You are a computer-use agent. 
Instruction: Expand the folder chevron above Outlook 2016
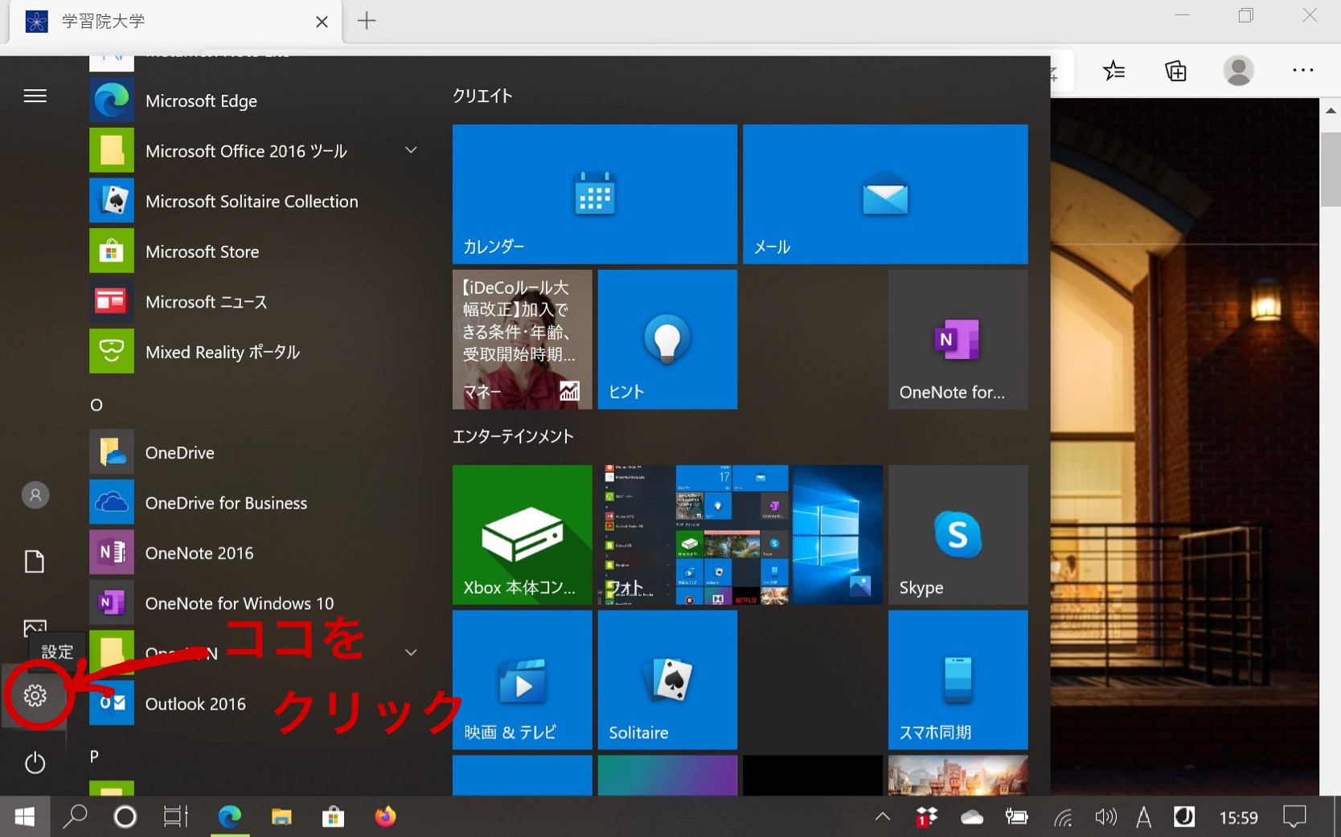(x=411, y=652)
